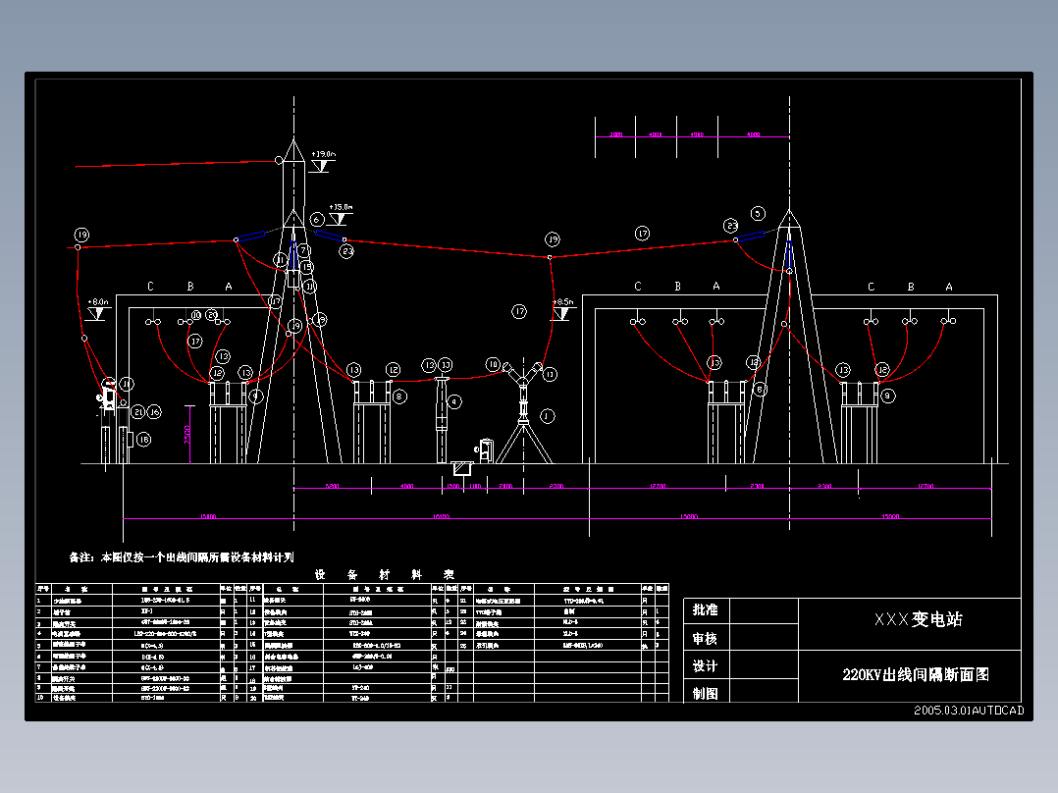Screen dimensions: 1058x793
Task: Click the "2005.03.01AUTOCAD" watermark date text
Action: pos(969,710)
